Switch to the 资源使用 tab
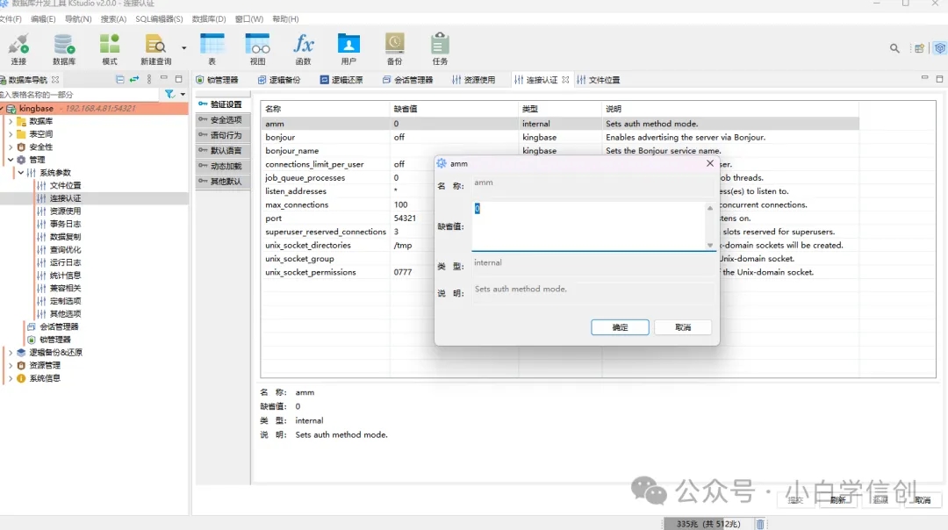948x530 pixels. click(x=473, y=80)
